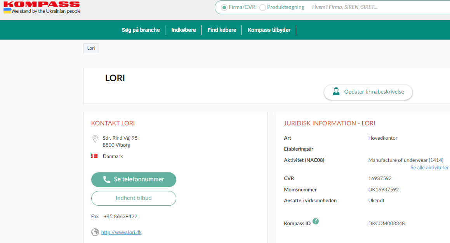Click the CVR value 16937592
This screenshot has width=450, height=243.
click(380, 179)
